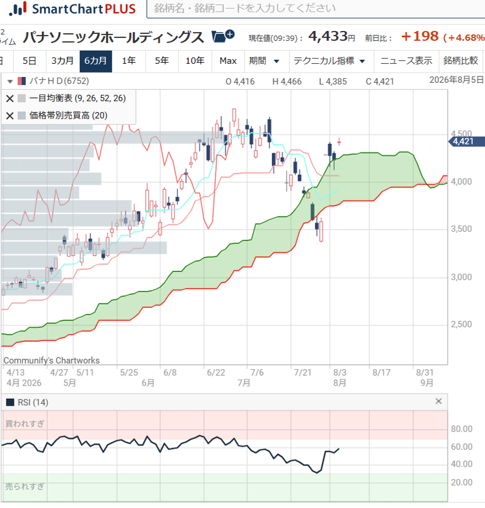Click the 2026年8月5日 date label

pyautogui.click(x=456, y=80)
